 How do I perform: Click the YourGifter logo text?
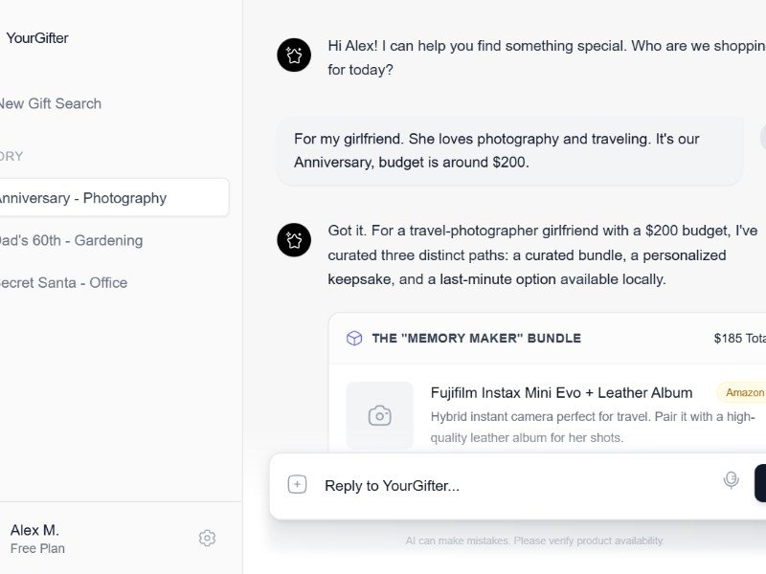(x=37, y=38)
